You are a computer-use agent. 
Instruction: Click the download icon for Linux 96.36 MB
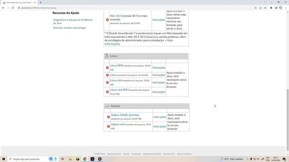pos(107,75)
